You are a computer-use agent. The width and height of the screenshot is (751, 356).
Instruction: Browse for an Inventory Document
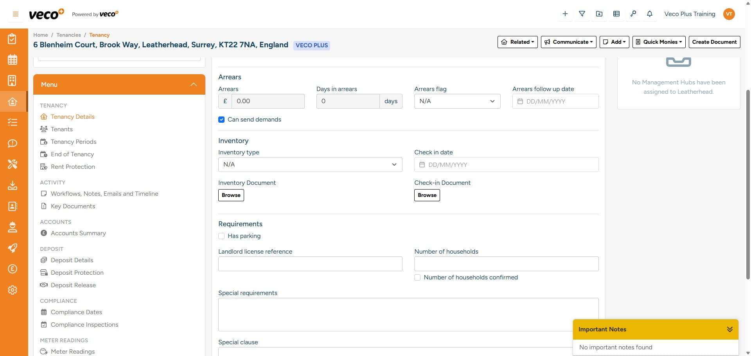(231, 195)
